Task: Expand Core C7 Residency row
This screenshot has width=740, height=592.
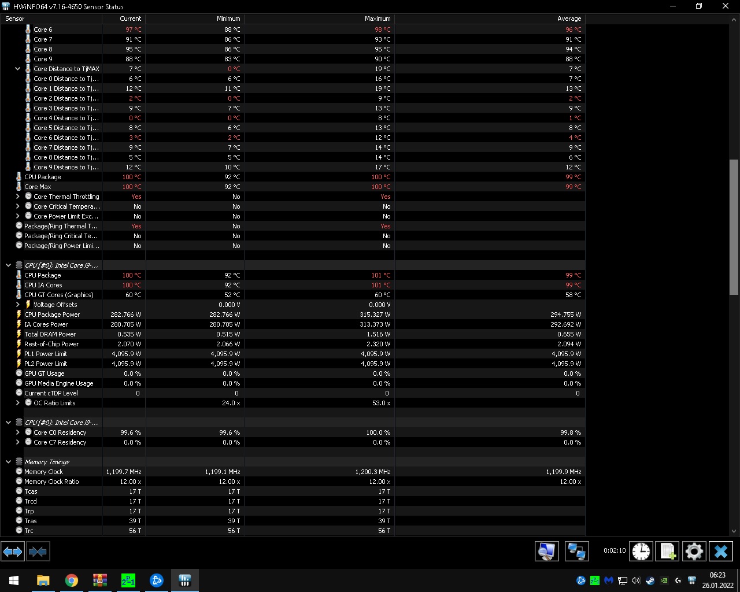Action: pyautogui.click(x=17, y=442)
